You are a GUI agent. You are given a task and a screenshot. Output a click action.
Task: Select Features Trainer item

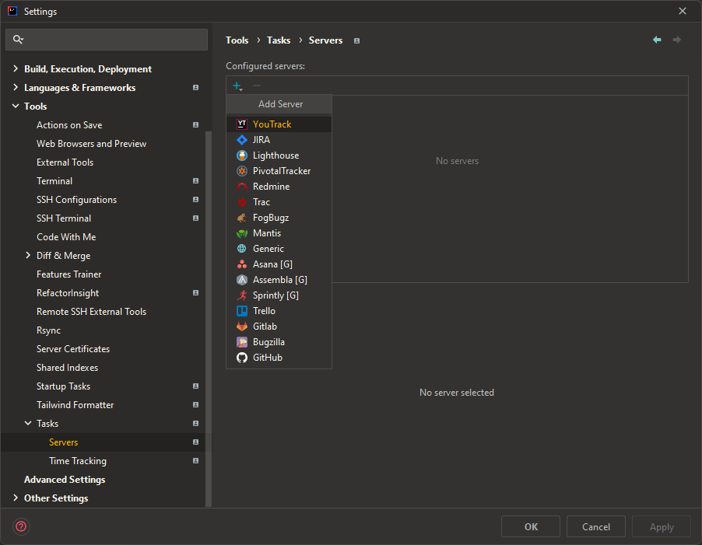pos(69,274)
